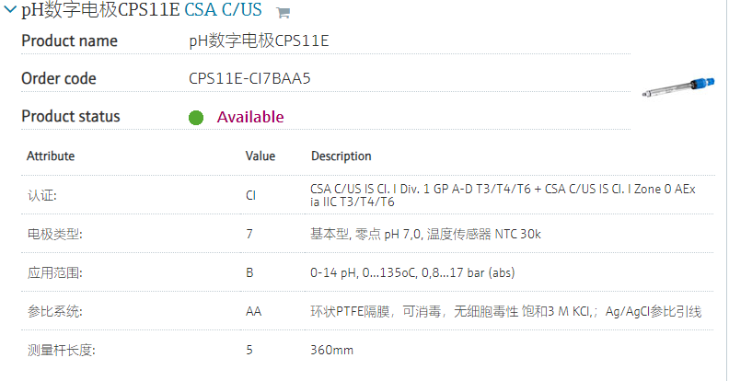The width and height of the screenshot is (729, 381).
Task: Collapse the pH数字电极CPS11E product section chevron
Action: [x=10, y=9]
